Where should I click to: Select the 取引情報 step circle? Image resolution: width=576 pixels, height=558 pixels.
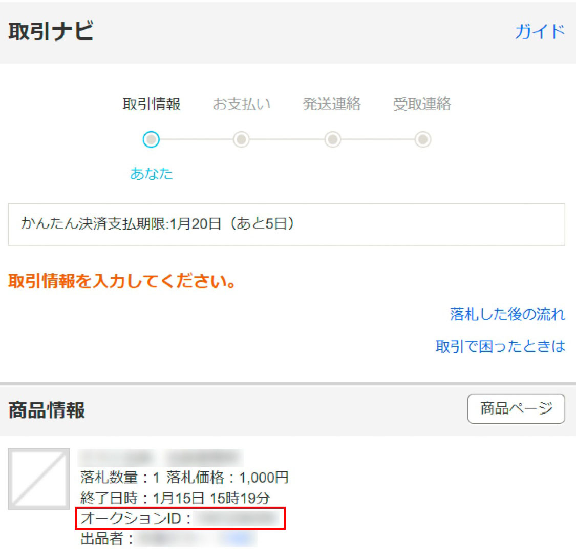point(151,140)
